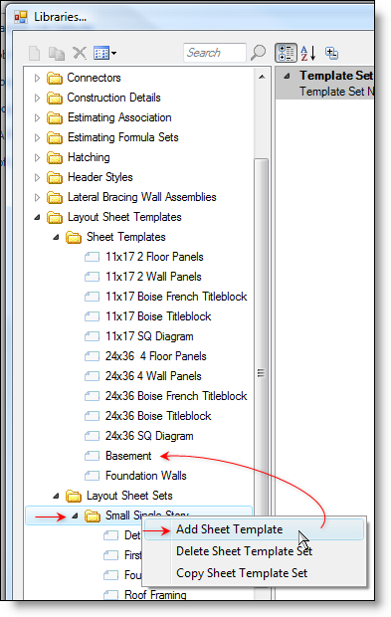Click the tree scrollbar up arrow
The image size is (391, 617).
pos(262,77)
